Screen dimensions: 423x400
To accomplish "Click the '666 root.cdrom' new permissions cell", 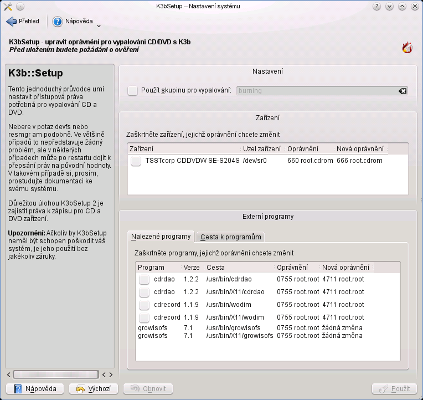I will (x=359, y=161).
